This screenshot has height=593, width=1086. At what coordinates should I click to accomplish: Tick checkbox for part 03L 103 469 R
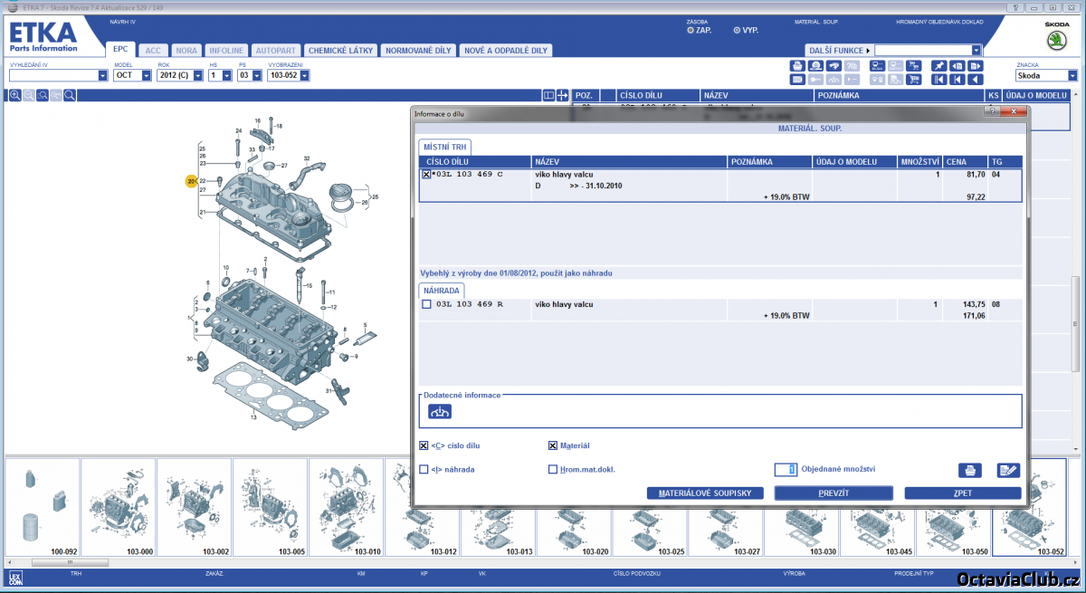pos(426,304)
